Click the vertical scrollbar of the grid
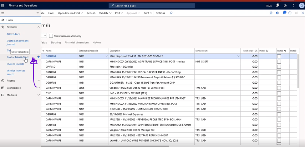The width and height of the screenshot is (305, 147). pyautogui.click(x=298, y=71)
